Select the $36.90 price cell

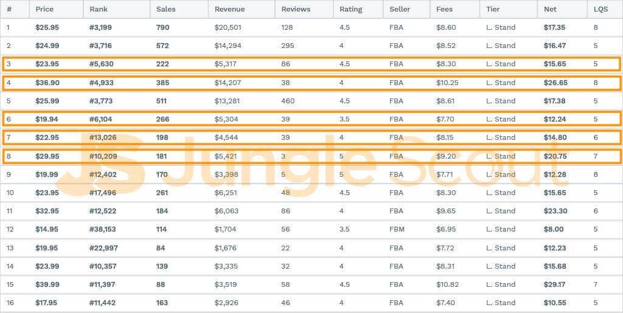(x=46, y=83)
